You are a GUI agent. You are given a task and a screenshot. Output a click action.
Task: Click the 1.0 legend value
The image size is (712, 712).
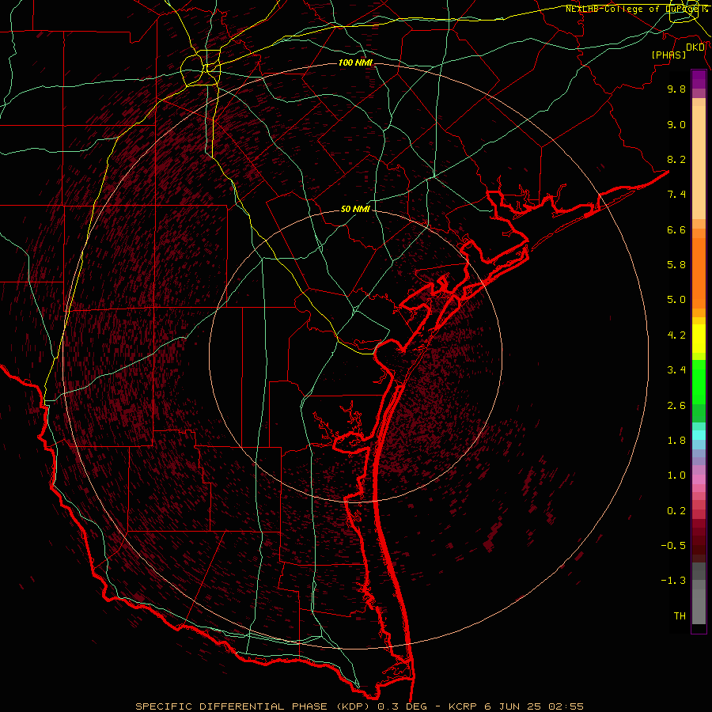click(676, 475)
